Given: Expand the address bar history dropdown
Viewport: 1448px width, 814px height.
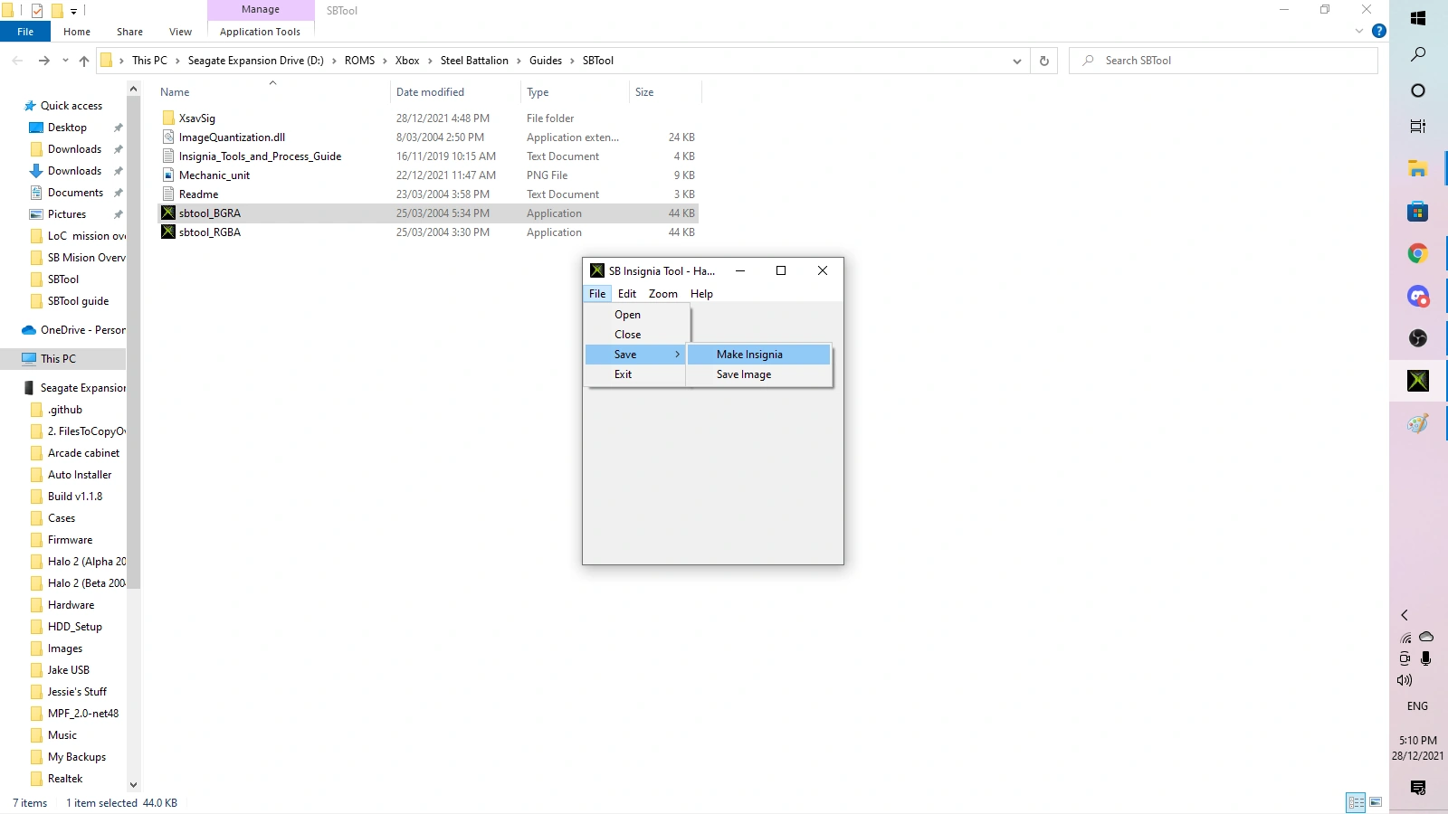Looking at the screenshot, I should pos(1017,61).
